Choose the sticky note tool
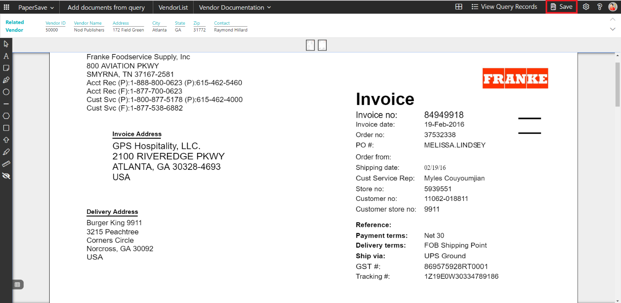Image resolution: width=621 pixels, height=303 pixels. (x=6, y=68)
